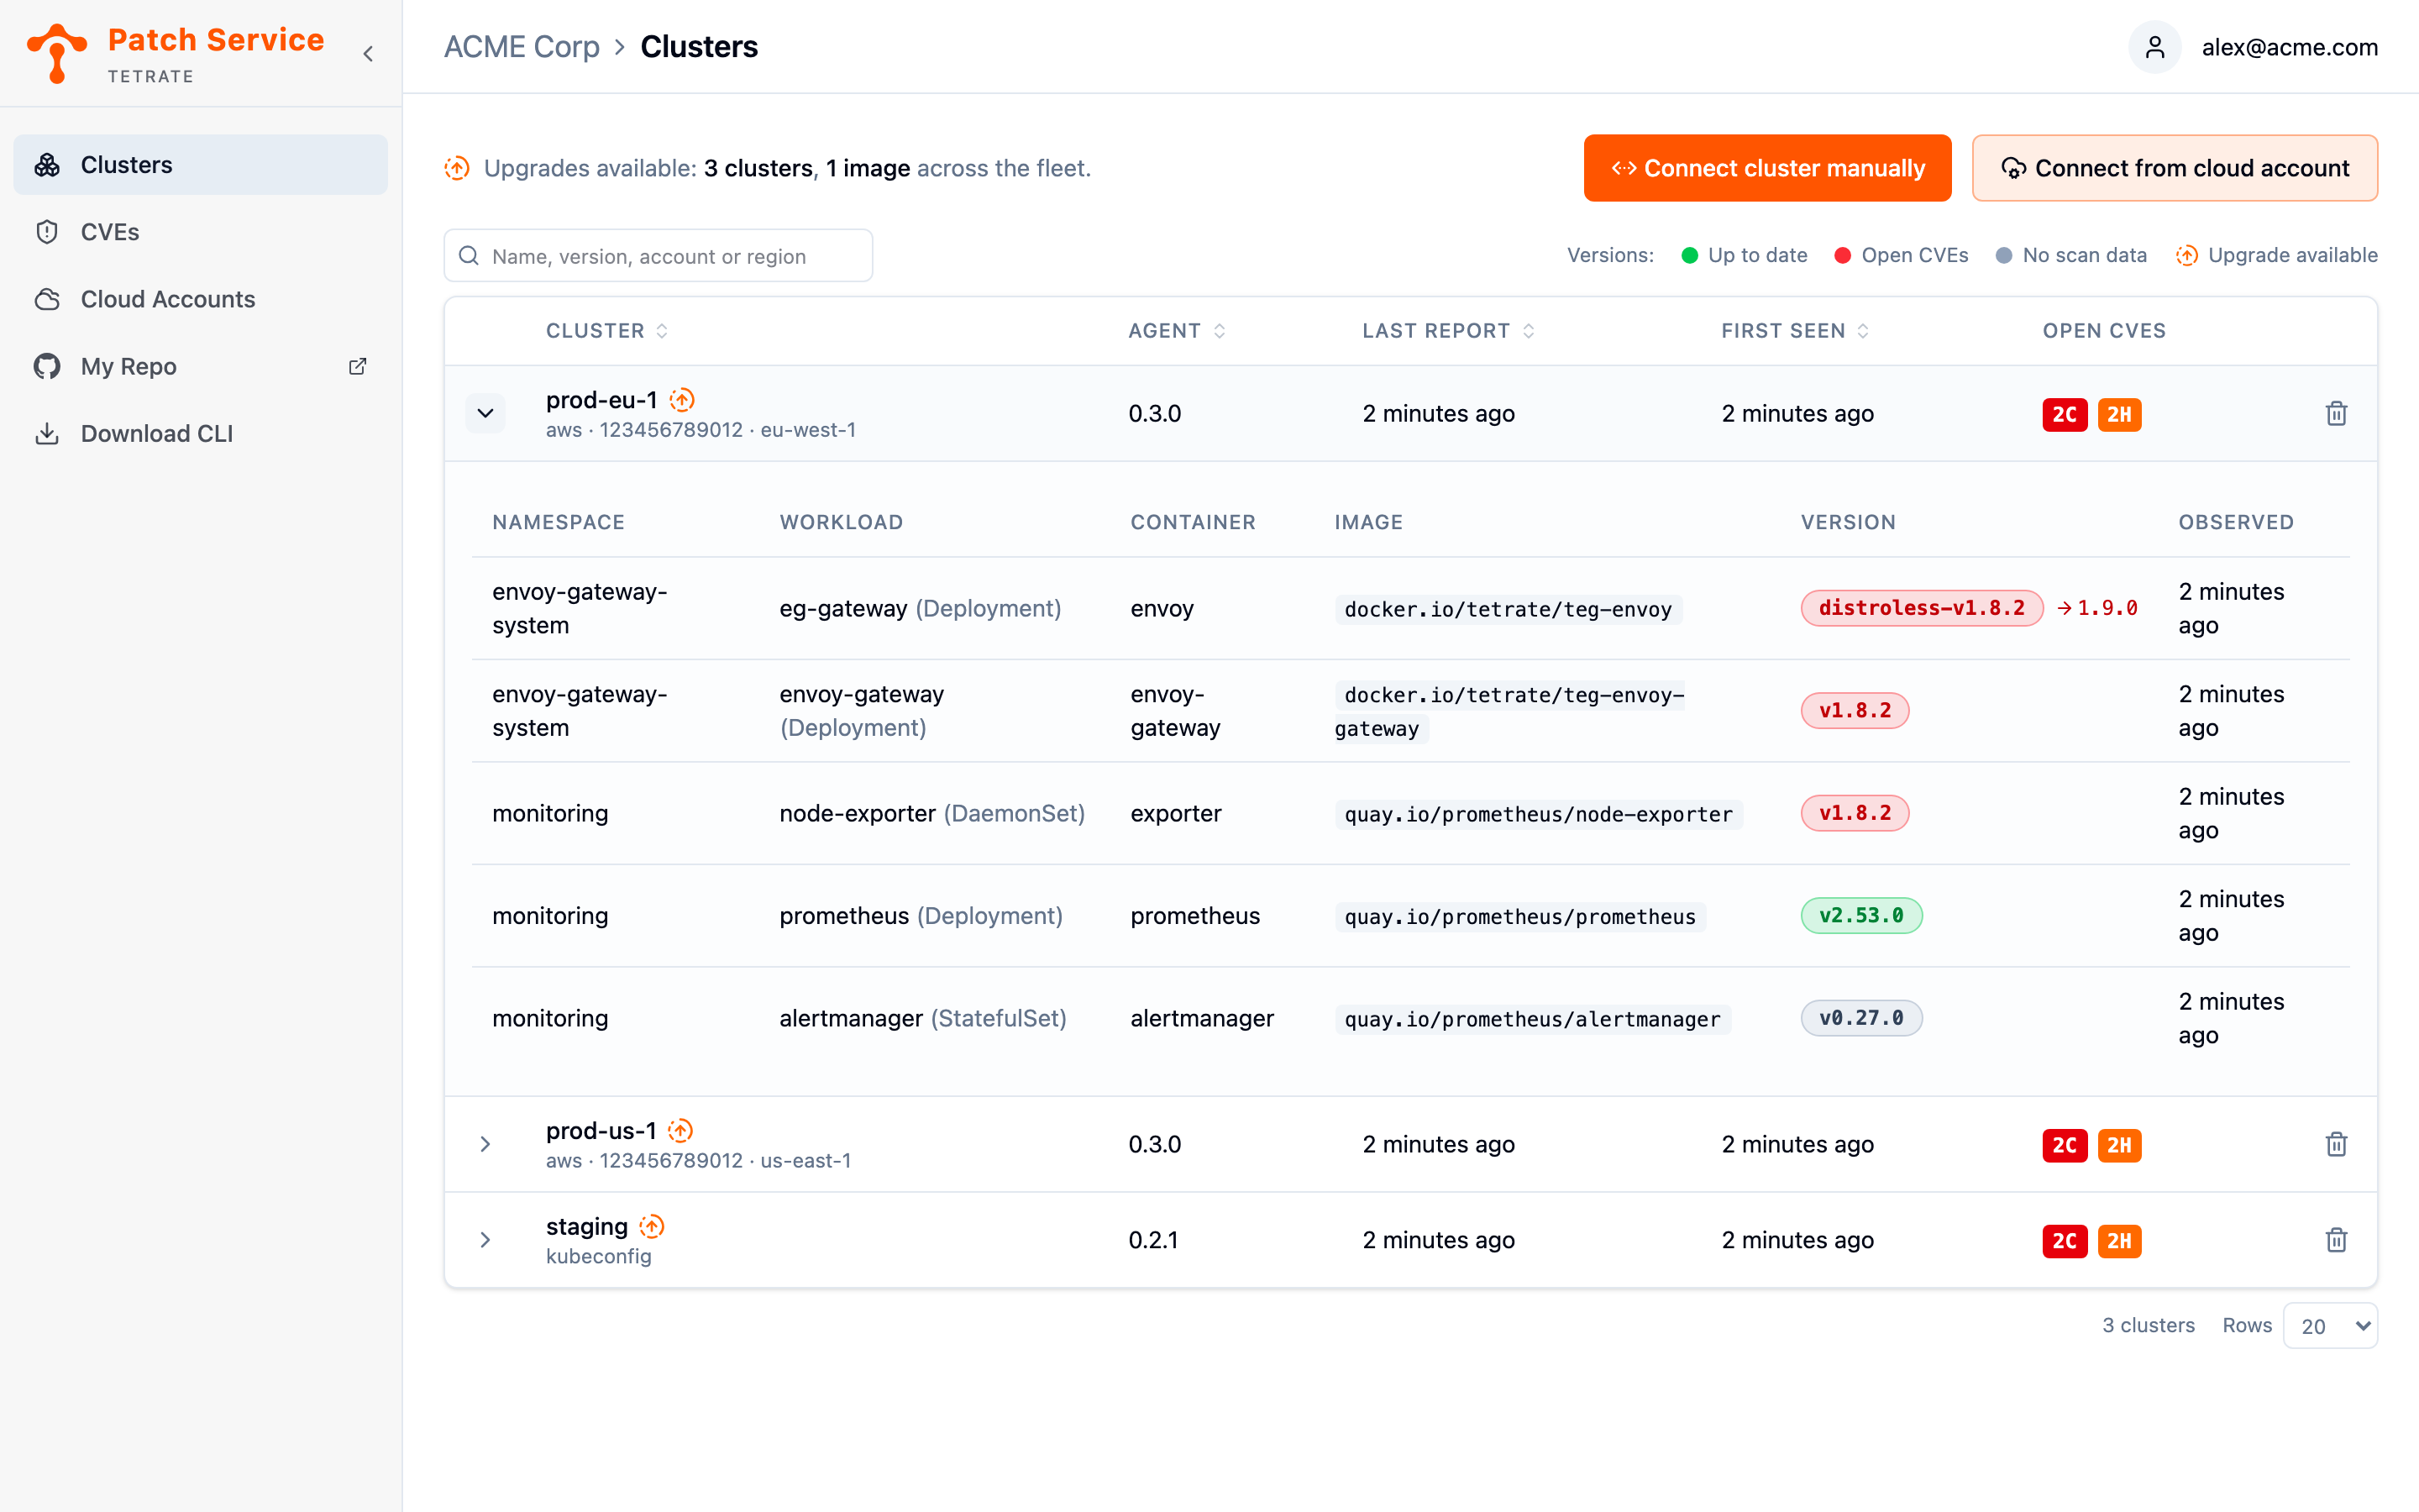Click the 2C critical badge for prod-us-1
Image resolution: width=2419 pixels, height=1512 pixels.
(2065, 1145)
